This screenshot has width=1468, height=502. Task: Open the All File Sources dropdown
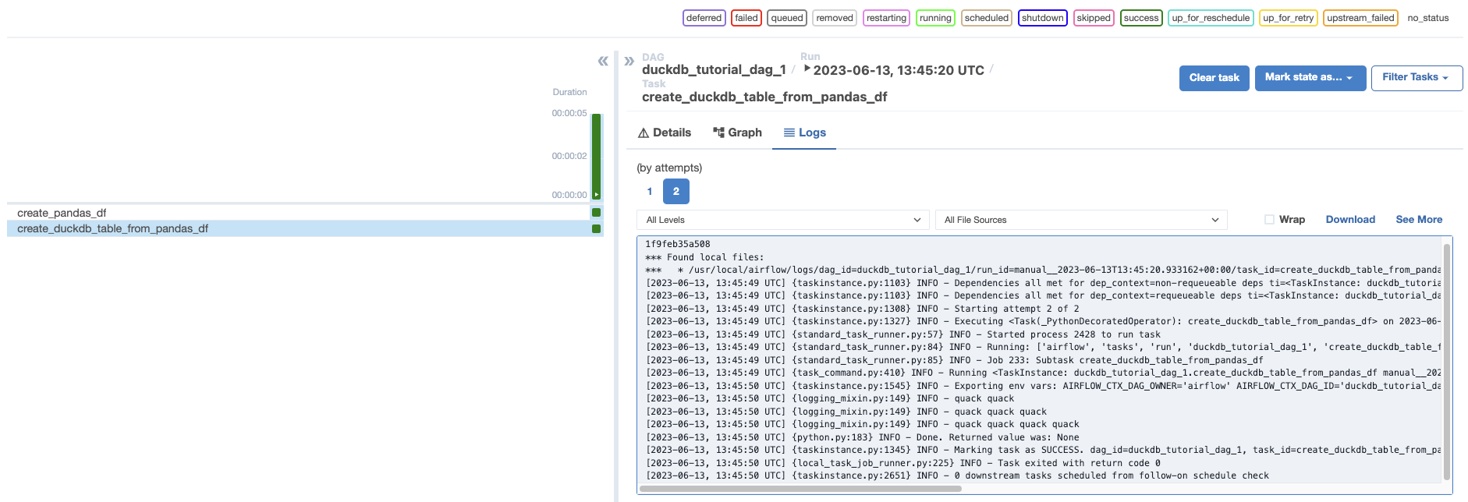point(1080,220)
